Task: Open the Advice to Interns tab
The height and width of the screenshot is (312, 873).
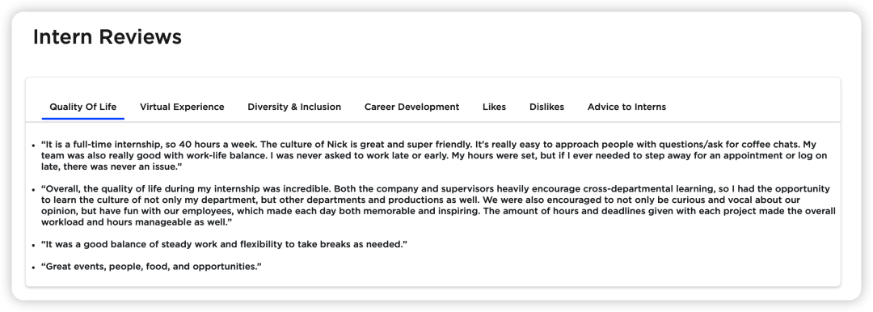Action: pyautogui.click(x=626, y=107)
